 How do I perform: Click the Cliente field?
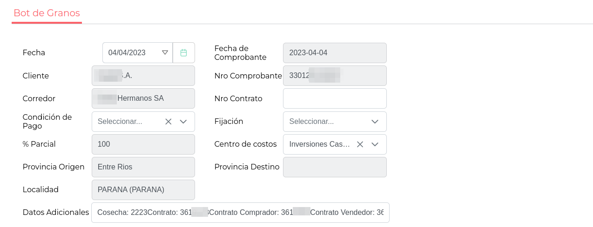pos(143,76)
